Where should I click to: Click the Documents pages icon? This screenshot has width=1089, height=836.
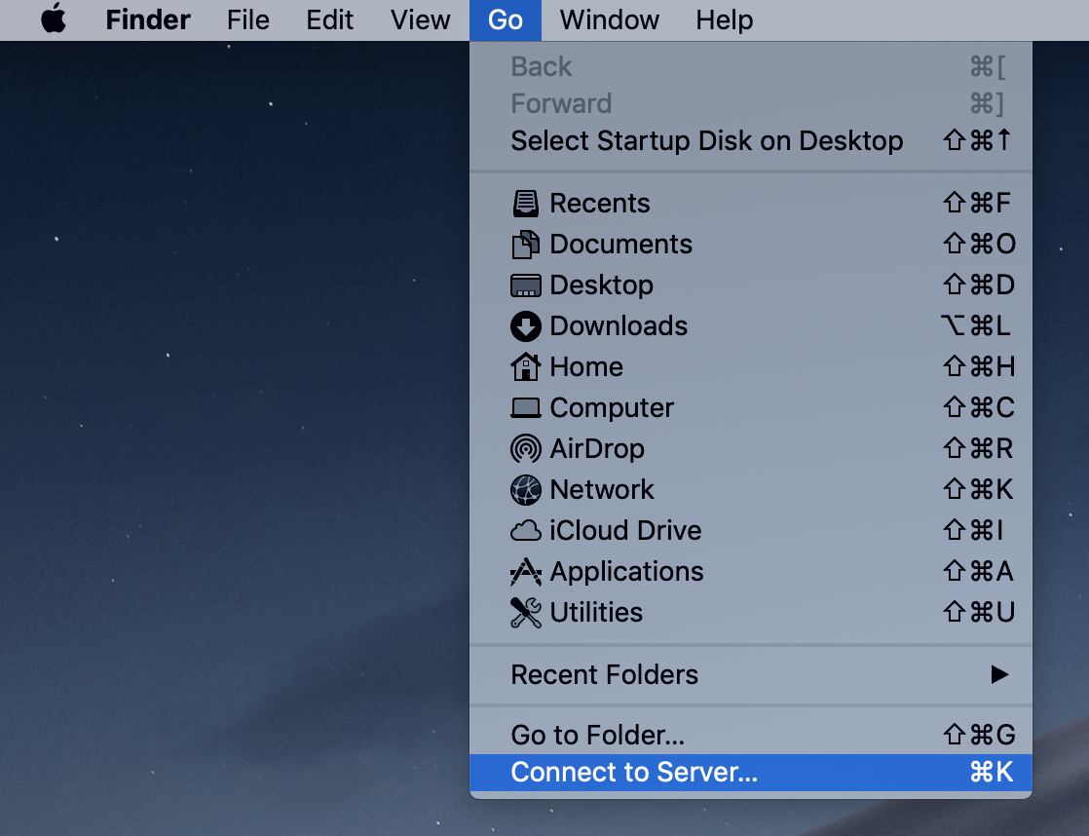pos(526,245)
